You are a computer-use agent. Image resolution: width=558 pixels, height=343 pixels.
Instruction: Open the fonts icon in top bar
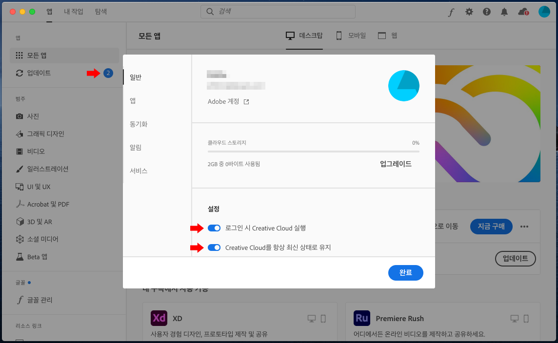[x=451, y=12]
